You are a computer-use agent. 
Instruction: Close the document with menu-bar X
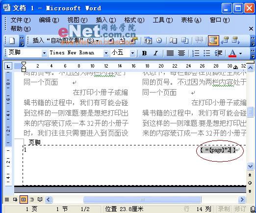coord(251,29)
